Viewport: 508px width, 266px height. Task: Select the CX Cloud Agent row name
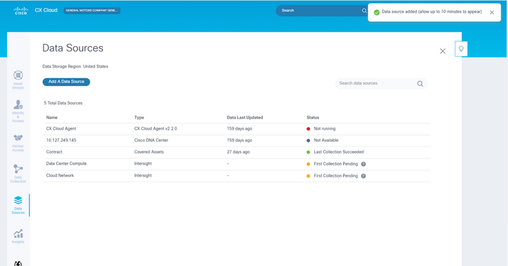pyautogui.click(x=61, y=129)
